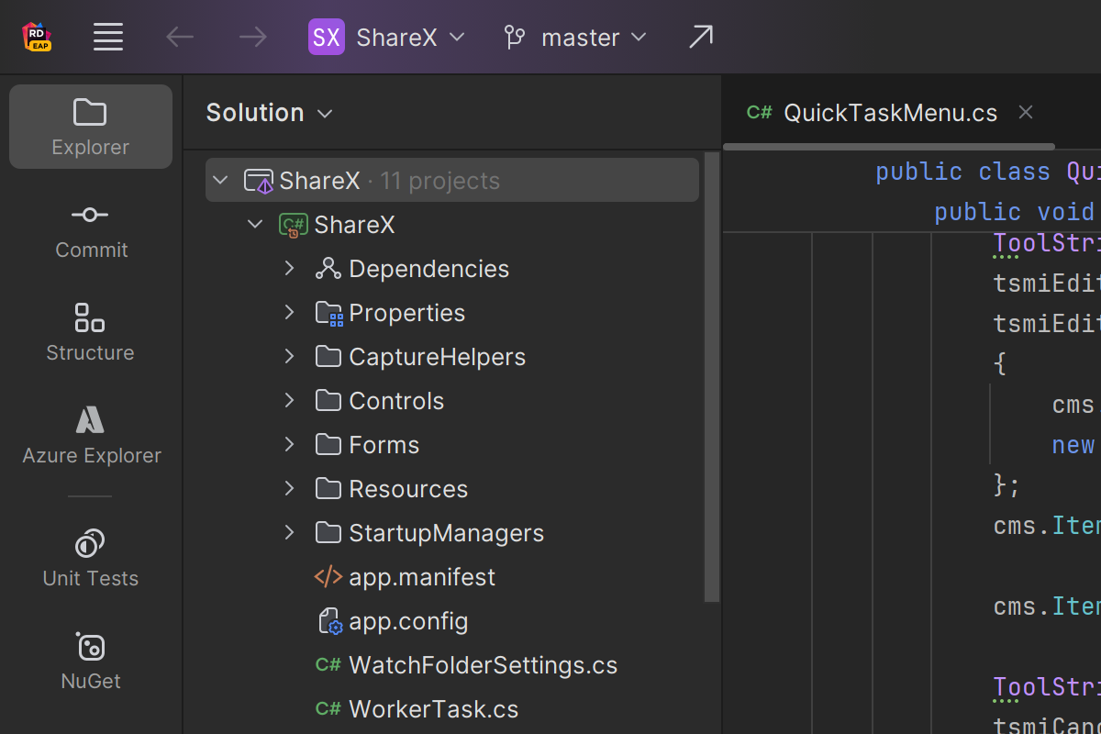The image size is (1101, 734).
Task: Click the CaptureHelpers folder icon
Action: click(x=328, y=356)
